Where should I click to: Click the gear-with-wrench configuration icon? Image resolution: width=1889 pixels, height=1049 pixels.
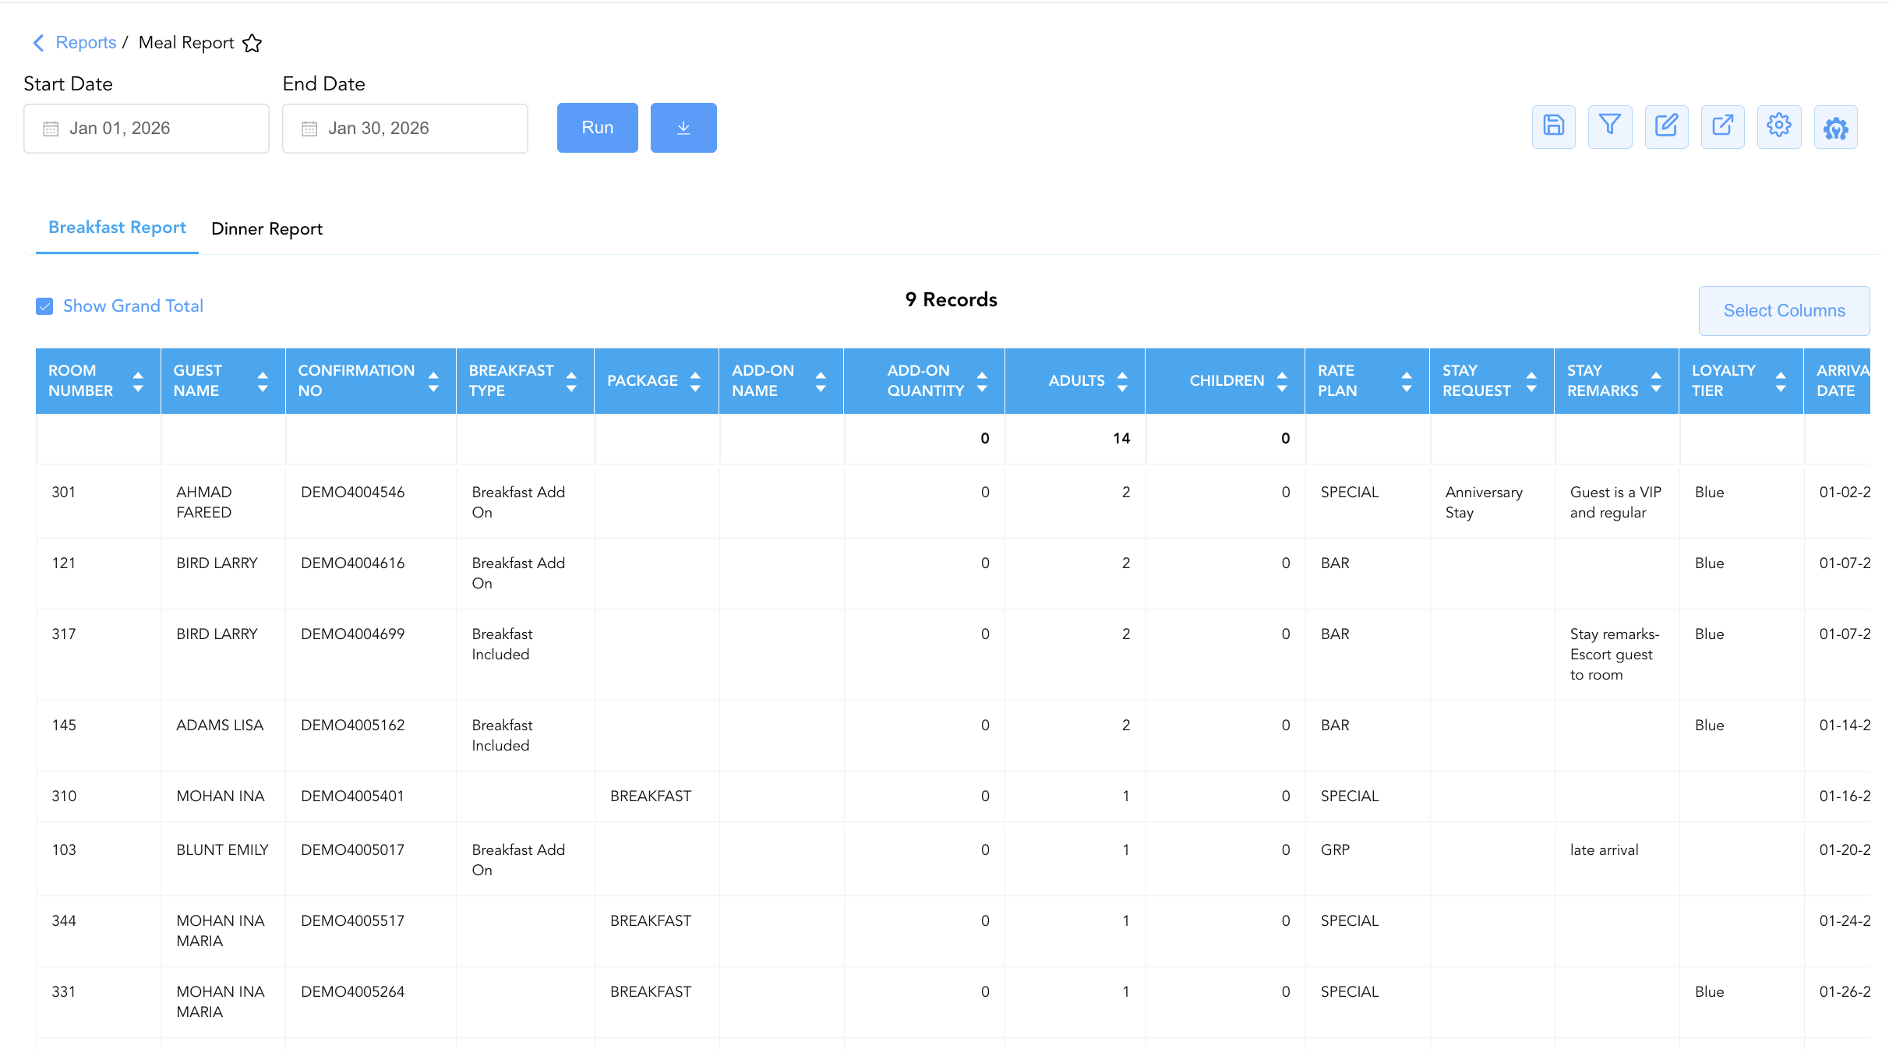coord(1836,127)
